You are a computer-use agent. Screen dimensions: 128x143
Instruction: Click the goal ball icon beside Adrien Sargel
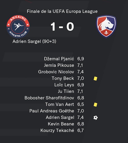point(95,118)
